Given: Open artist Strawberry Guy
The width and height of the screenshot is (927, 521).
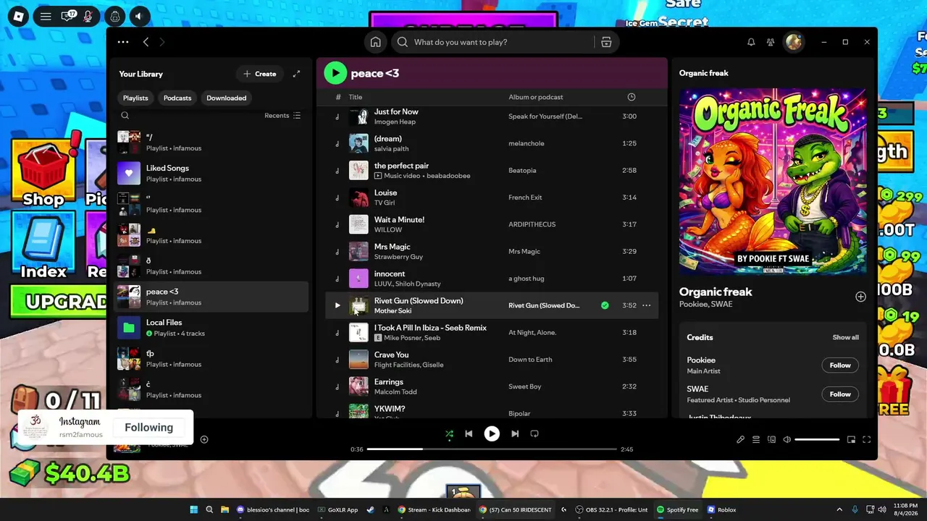Looking at the screenshot, I should tap(398, 257).
